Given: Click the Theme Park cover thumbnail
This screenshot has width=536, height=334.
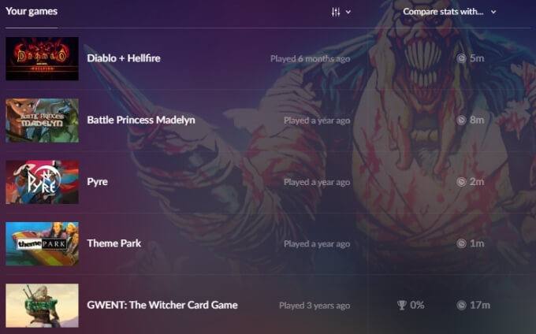Looking at the screenshot, I should (42, 244).
